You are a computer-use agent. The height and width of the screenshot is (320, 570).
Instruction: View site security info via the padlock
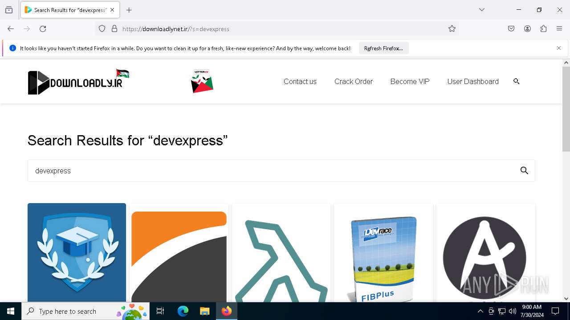tap(114, 29)
